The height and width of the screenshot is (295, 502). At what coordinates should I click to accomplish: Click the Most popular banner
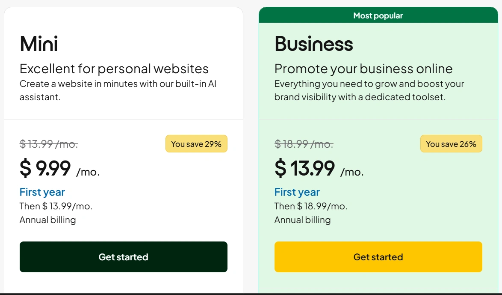tap(378, 16)
